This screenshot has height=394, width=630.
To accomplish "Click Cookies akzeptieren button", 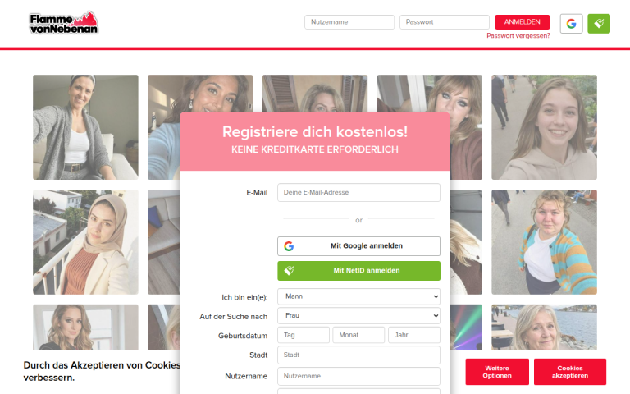I will [x=570, y=372].
